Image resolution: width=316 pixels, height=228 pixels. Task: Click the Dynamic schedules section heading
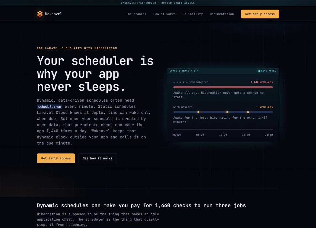[141, 205]
